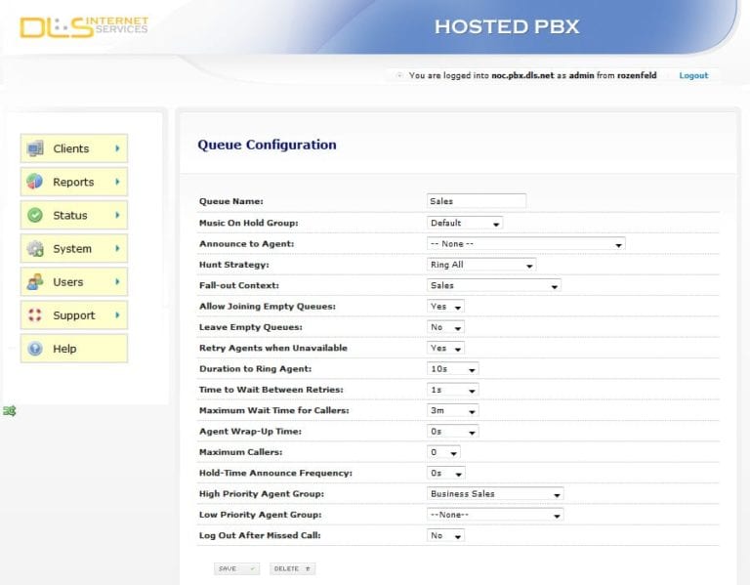The image size is (750, 585).
Task: Click the Reports pie chart icon
Action: (35, 182)
